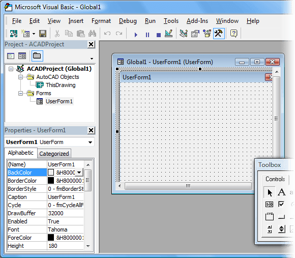Open the Window menu
The height and width of the screenshot is (258, 295).
point(227,21)
